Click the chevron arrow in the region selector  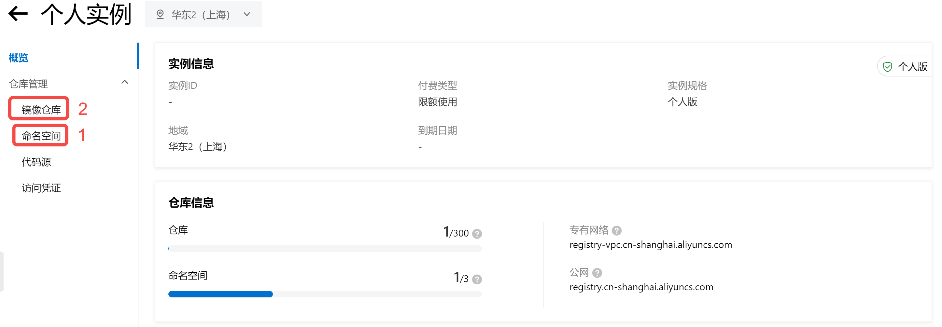click(x=247, y=14)
